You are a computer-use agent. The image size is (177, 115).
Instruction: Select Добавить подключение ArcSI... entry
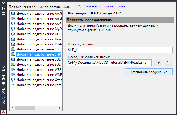39,24
